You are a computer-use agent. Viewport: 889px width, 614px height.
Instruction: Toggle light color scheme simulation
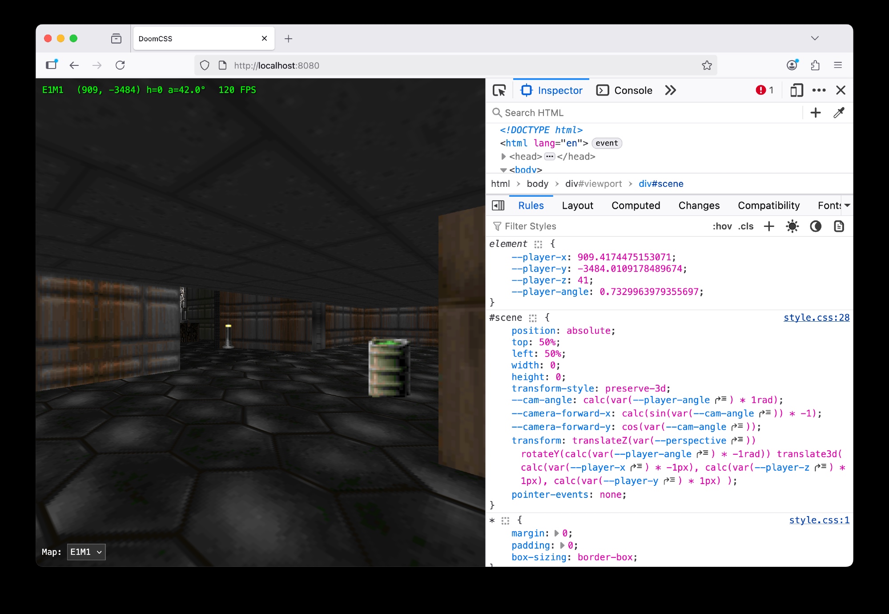coord(792,226)
